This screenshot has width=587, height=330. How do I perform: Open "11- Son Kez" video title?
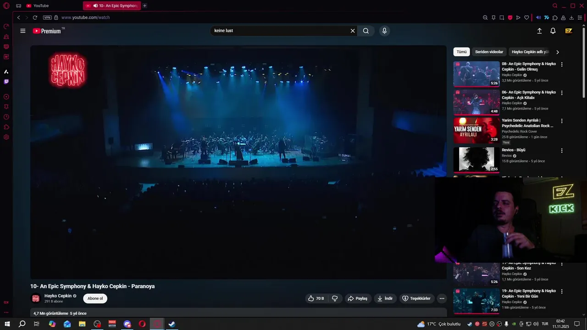[x=529, y=265]
